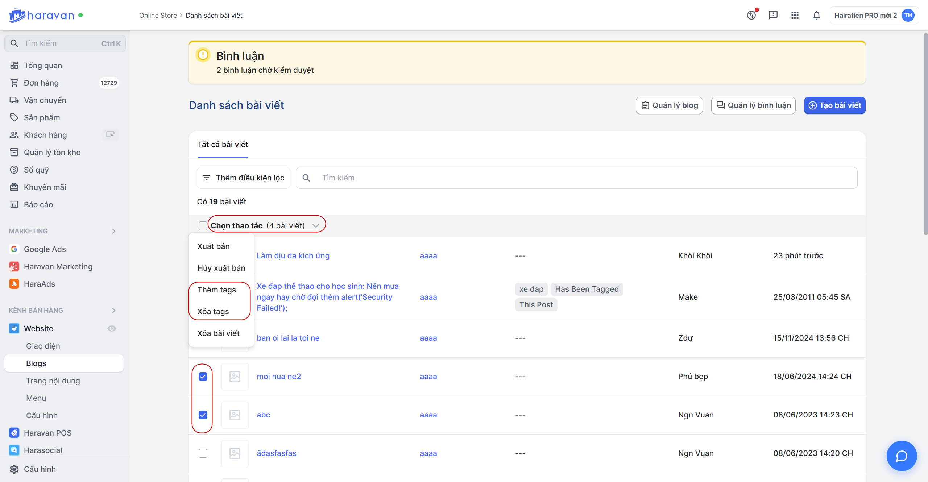928x482 pixels.
Task: Click image thumbnail of moi nua ne2 post
Action: point(235,377)
